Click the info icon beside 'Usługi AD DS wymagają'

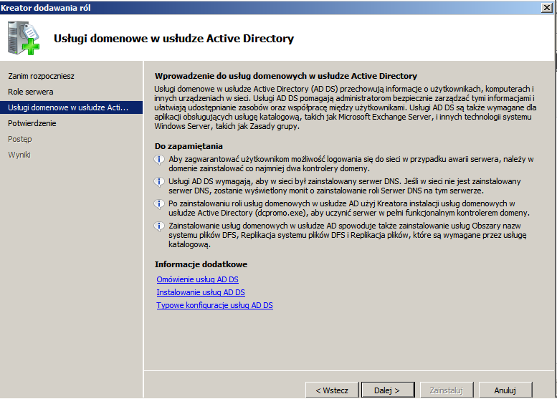(x=159, y=182)
